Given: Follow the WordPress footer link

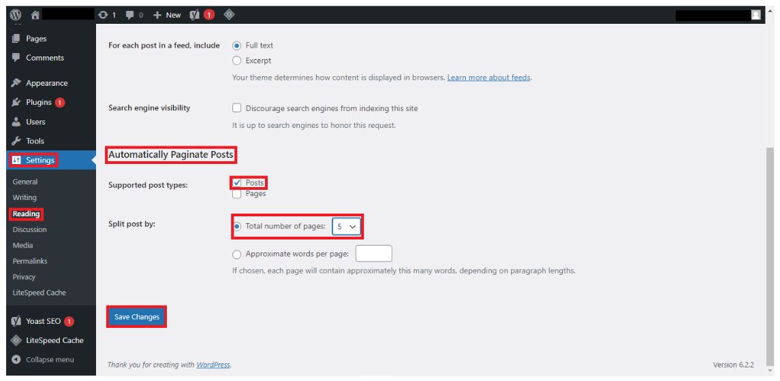Looking at the screenshot, I should coord(213,365).
